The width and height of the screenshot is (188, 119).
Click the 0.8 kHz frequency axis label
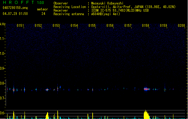tap(2, 83)
